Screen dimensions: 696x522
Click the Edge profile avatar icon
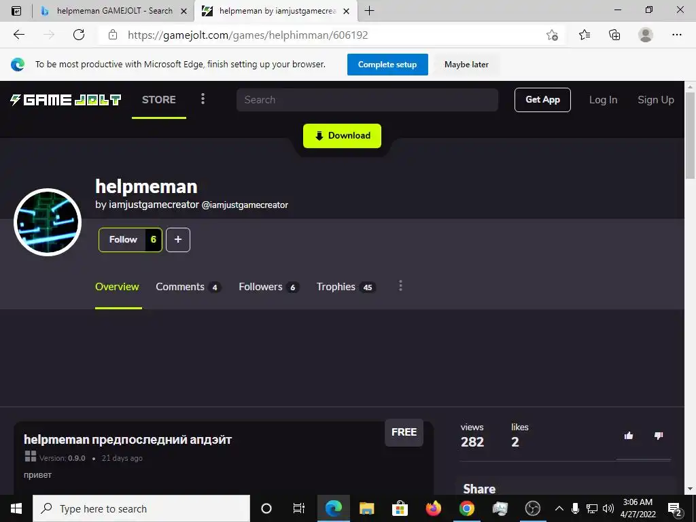(646, 35)
